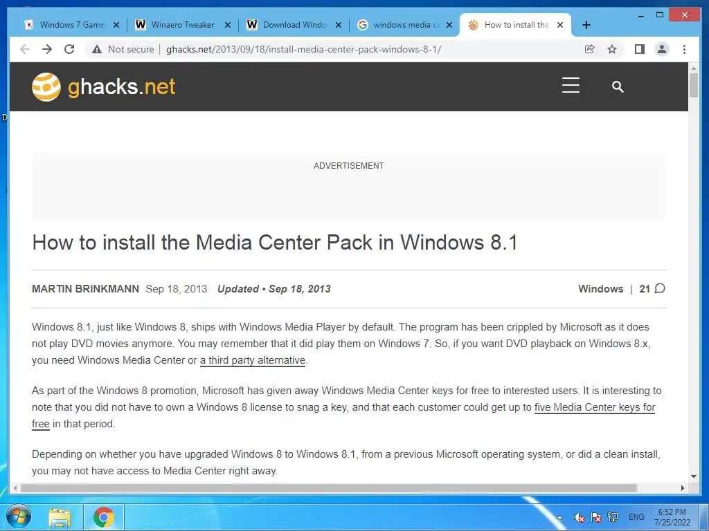
Task: Open the article comments bubble icon
Action: [660, 288]
